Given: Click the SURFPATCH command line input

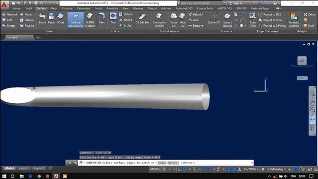Looking at the screenshot, I should pyautogui.click(x=165, y=163).
